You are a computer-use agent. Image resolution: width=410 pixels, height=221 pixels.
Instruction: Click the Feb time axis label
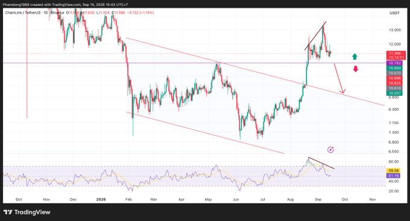(x=128, y=199)
